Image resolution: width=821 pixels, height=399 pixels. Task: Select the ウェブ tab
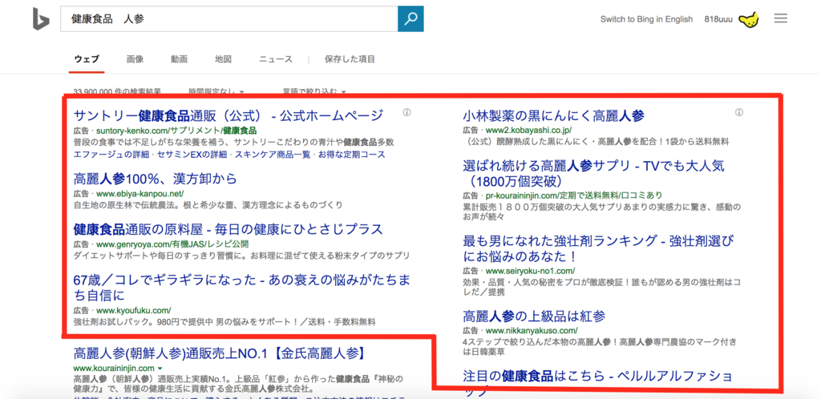click(87, 59)
